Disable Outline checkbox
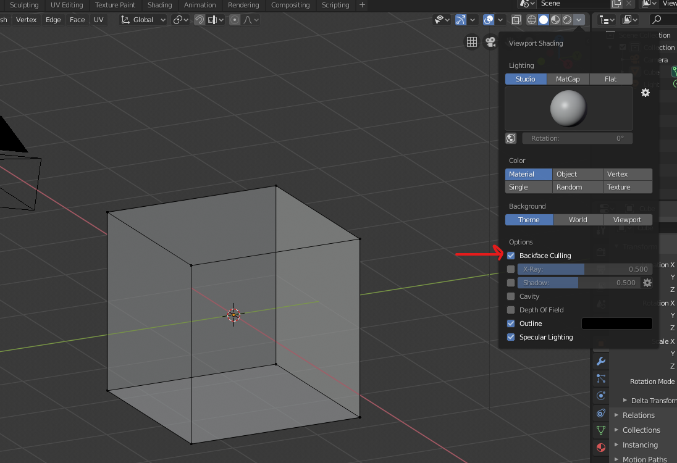The width and height of the screenshot is (677, 463). [x=511, y=323]
